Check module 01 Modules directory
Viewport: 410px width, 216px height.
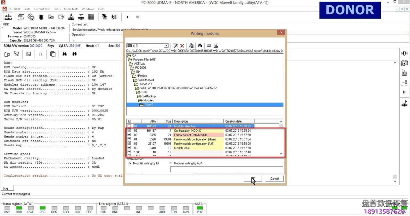pyautogui.click(x=129, y=126)
